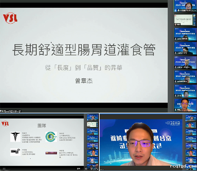The image size is (197, 171).
Task: Open the shared-slide thumbnail beside the title slide
Action: (185, 20)
